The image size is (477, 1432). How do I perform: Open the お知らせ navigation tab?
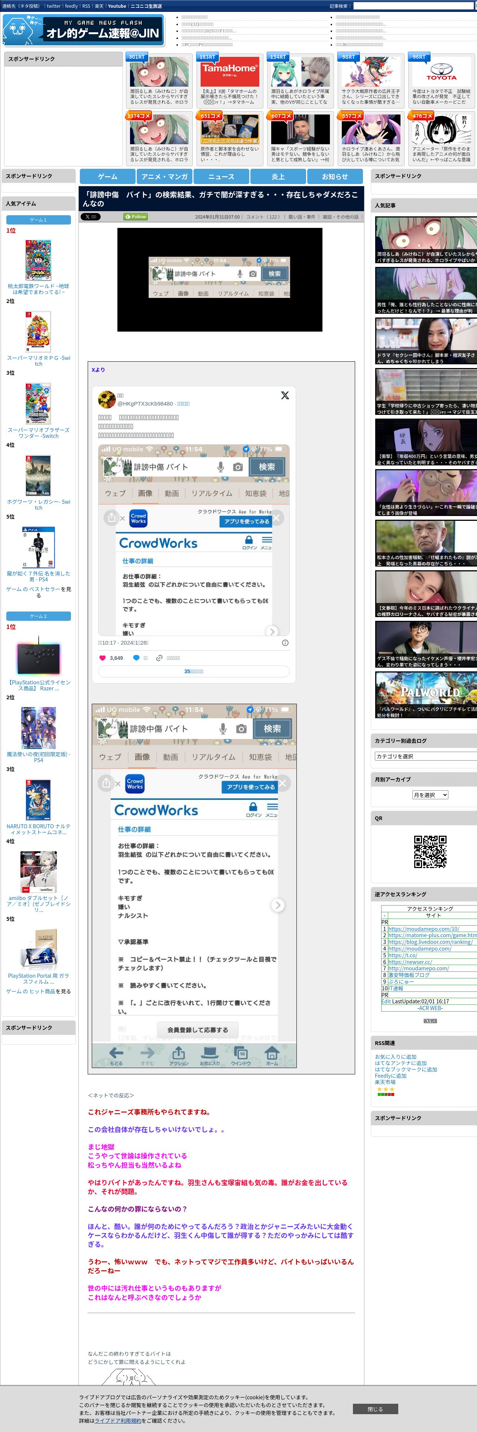pyautogui.click(x=335, y=176)
